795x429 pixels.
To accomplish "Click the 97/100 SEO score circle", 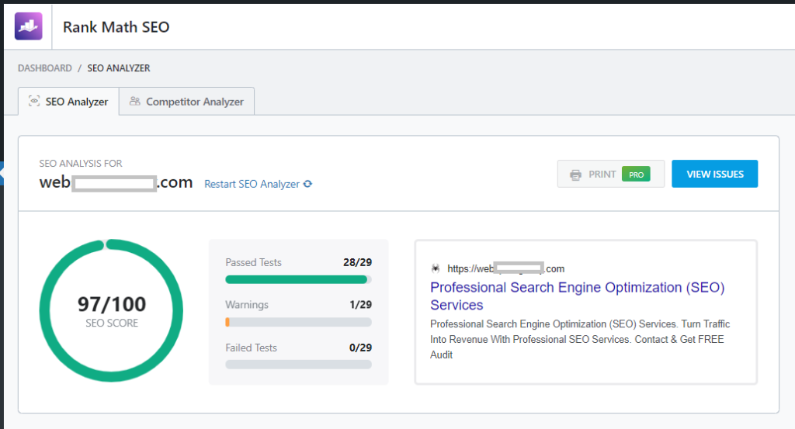I will tap(112, 310).
